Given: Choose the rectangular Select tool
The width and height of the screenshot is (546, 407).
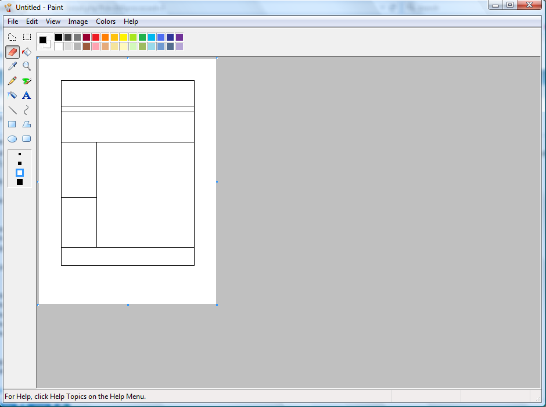Looking at the screenshot, I should tap(27, 37).
